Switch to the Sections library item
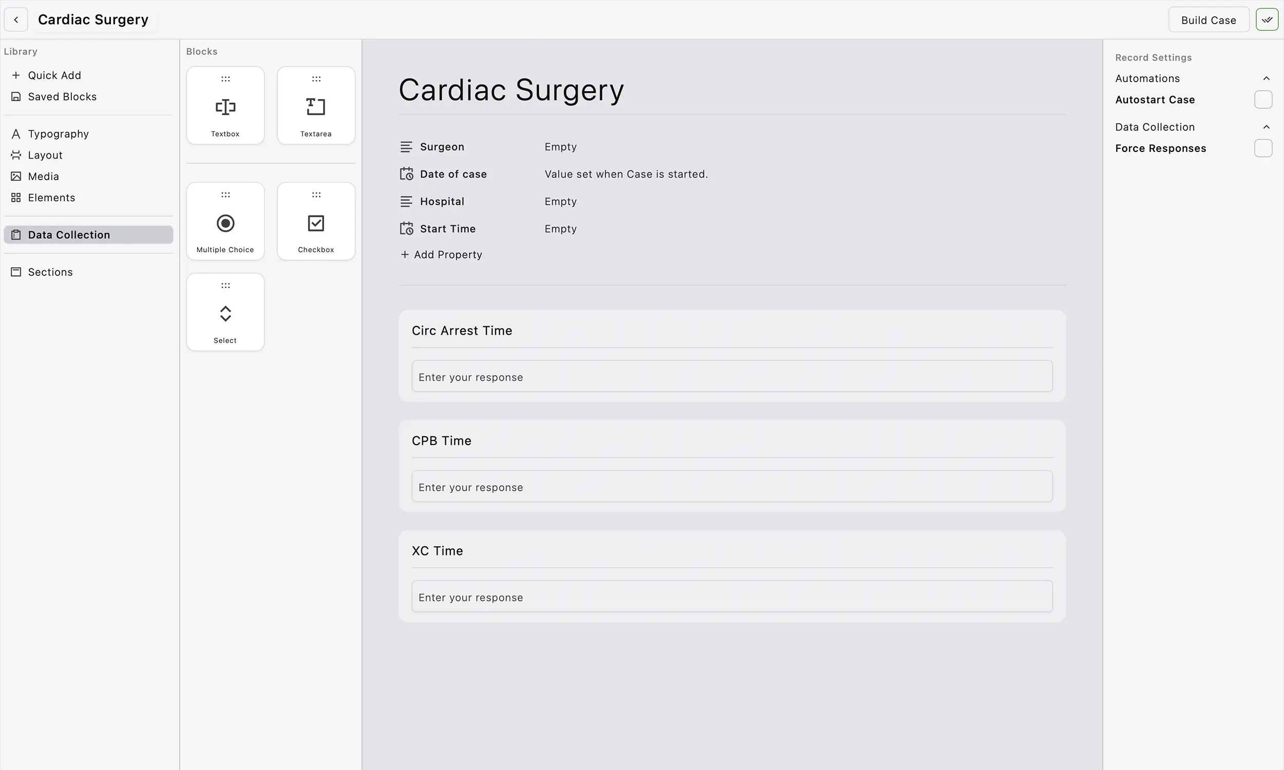The height and width of the screenshot is (770, 1284). 50,272
